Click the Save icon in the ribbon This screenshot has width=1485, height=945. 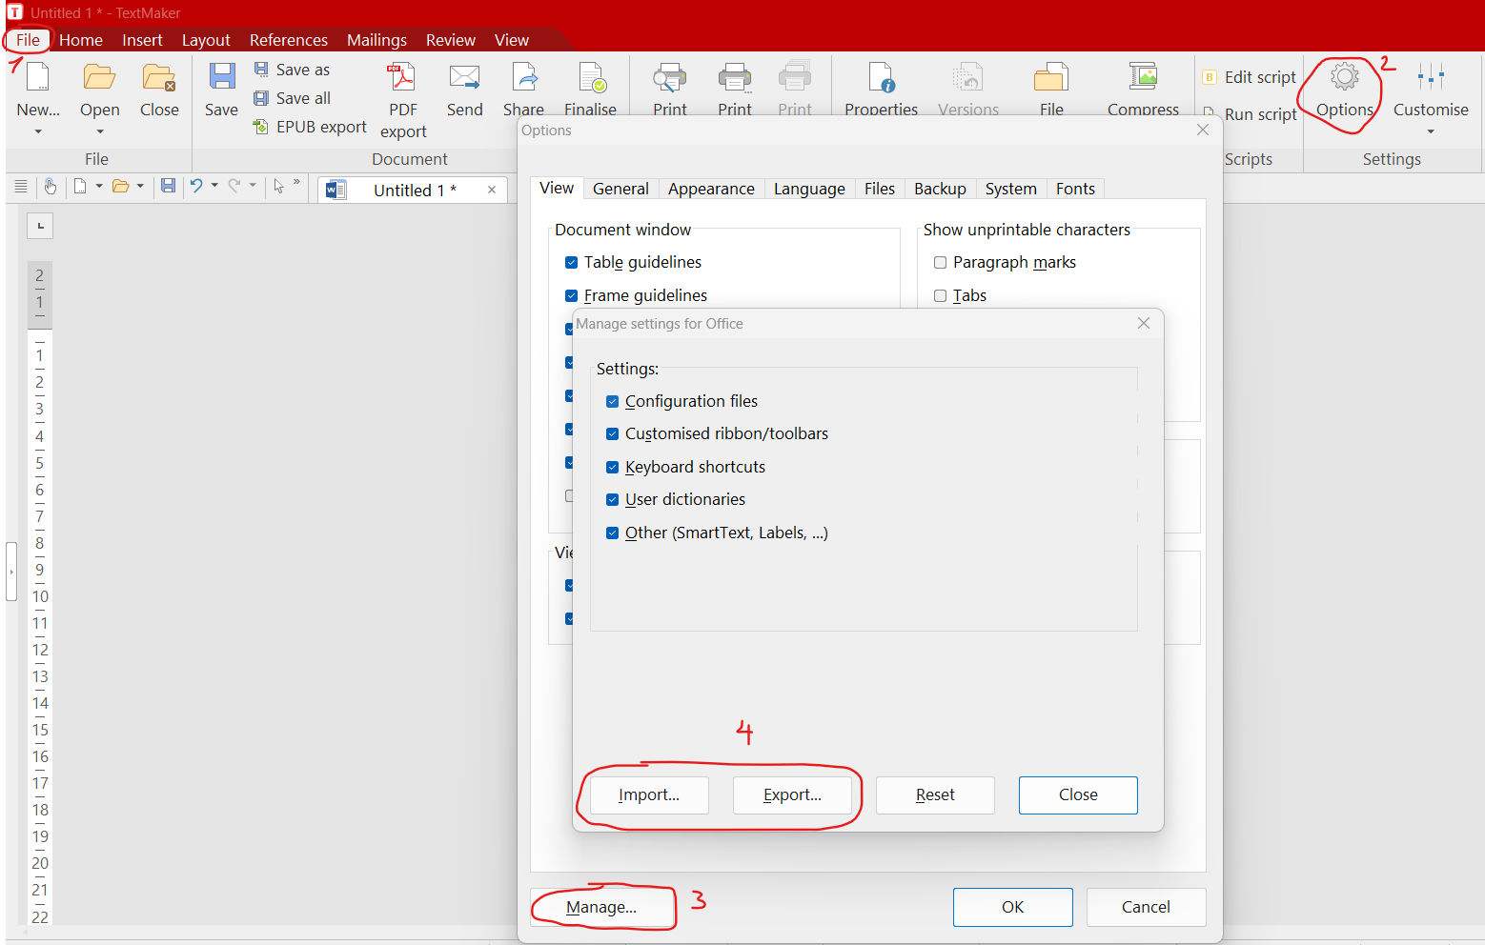coord(221,78)
